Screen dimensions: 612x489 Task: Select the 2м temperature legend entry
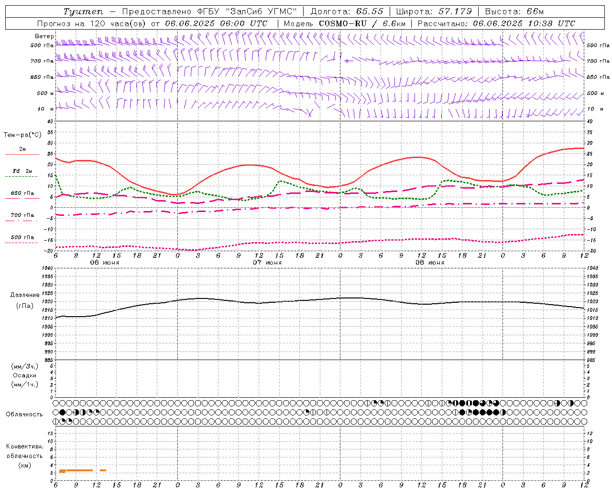[22, 149]
